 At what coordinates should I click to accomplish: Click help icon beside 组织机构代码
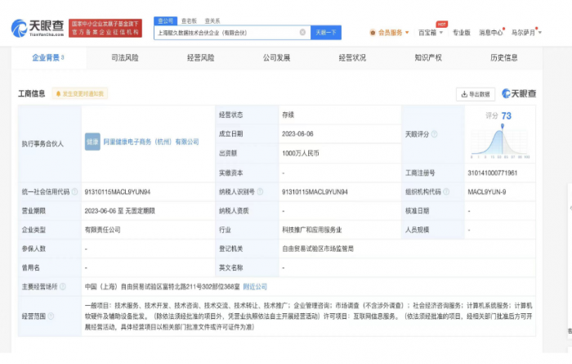click(x=446, y=191)
